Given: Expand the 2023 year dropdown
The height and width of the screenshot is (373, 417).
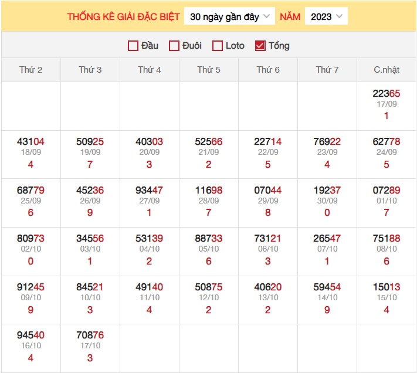Looking at the screenshot, I should point(326,16).
